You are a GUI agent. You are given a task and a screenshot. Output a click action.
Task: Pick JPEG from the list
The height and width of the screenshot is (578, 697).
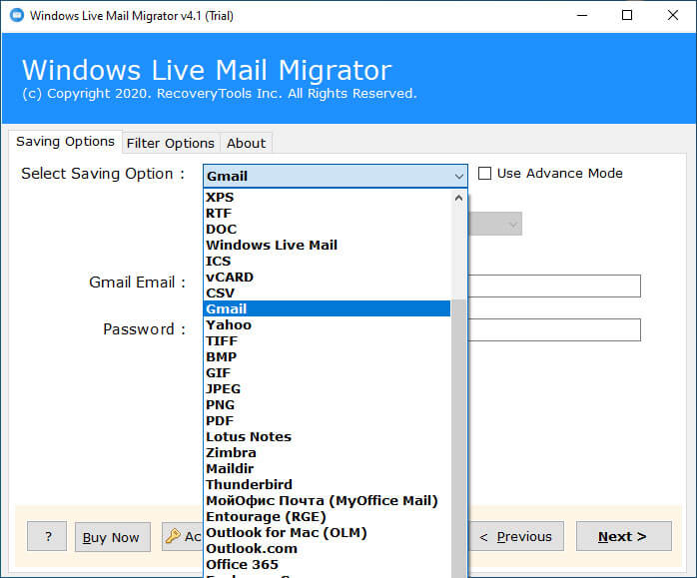coord(328,389)
